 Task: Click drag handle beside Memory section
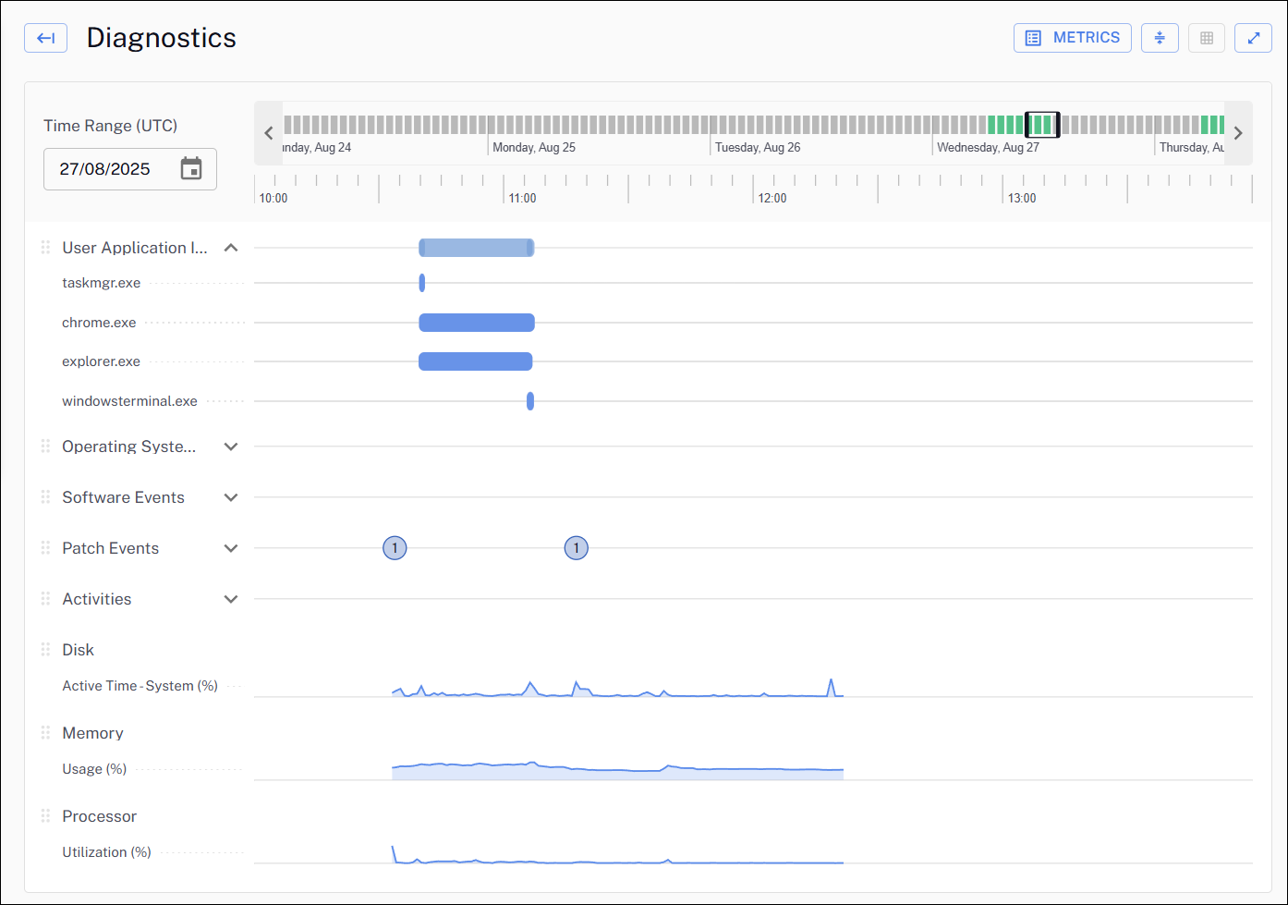coord(45,733)
